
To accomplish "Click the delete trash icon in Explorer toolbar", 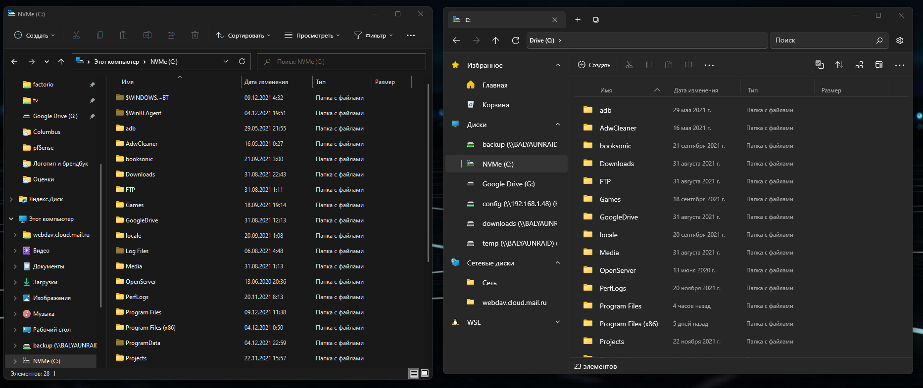I will pyautogui.click(x=195, y=35).
